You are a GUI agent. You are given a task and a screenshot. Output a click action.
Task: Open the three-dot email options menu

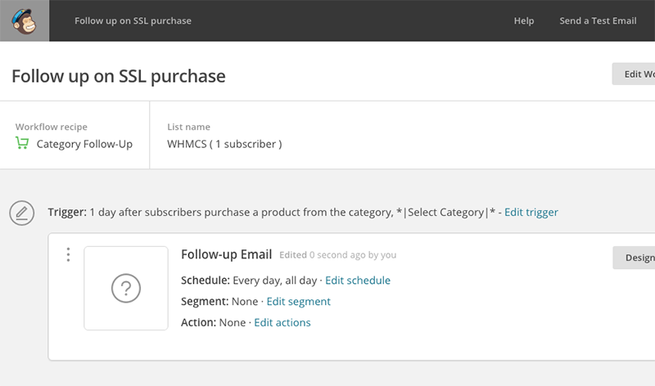(68, 254)
